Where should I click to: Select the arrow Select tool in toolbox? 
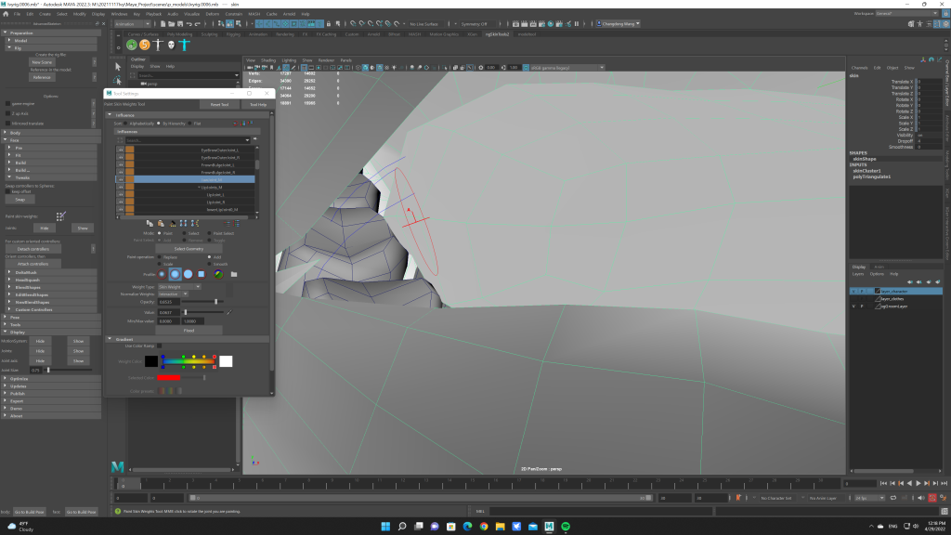point(118,66)
